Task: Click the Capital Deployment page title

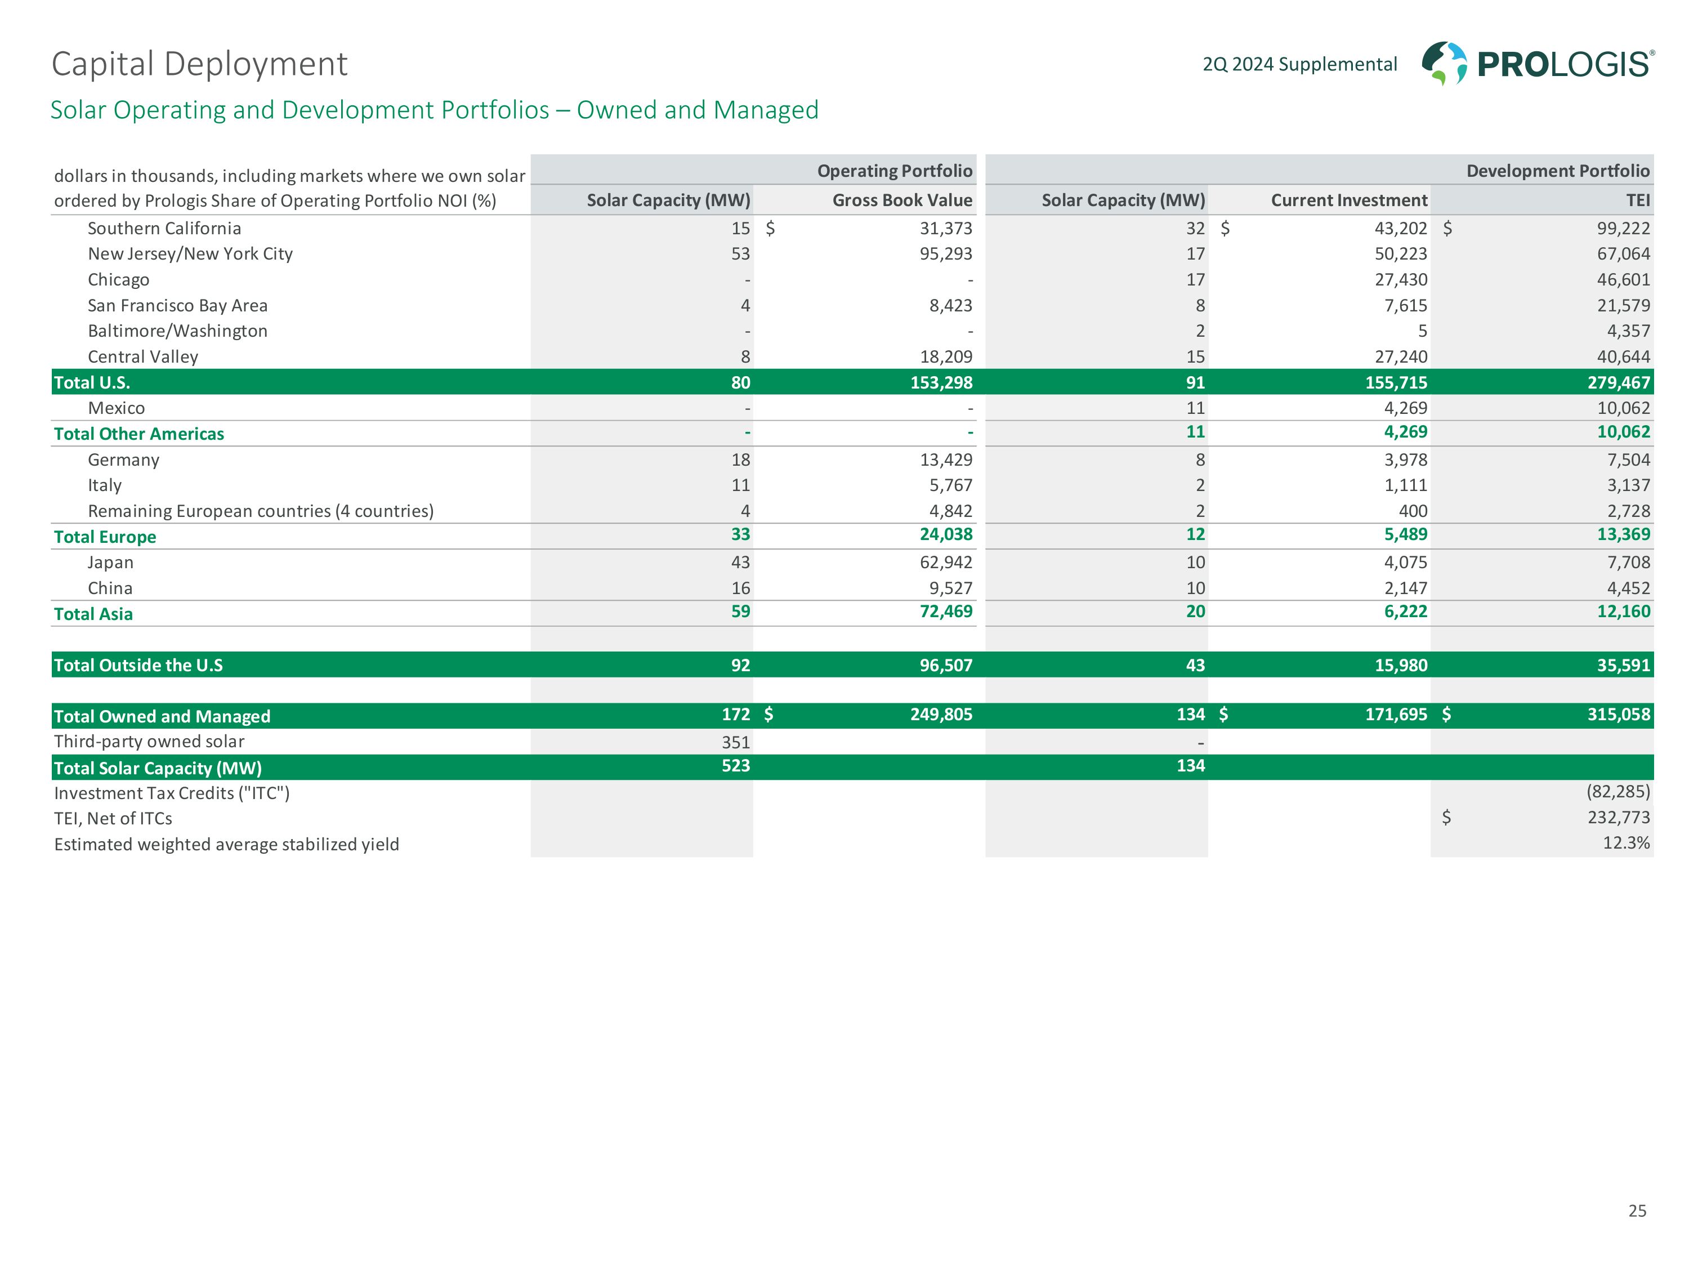Action: coord(199,64)
